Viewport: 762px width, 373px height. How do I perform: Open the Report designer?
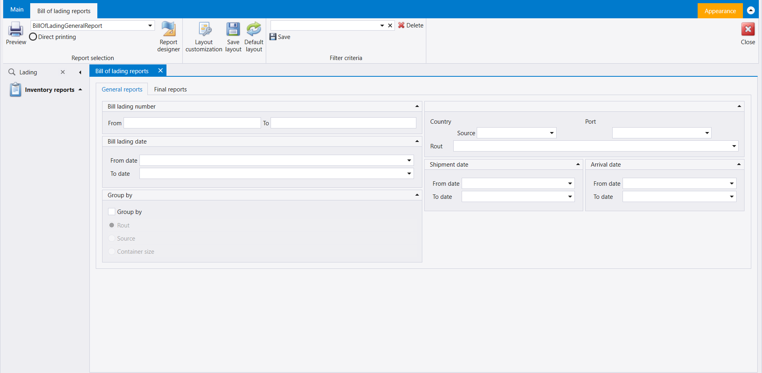click(168, 37)
